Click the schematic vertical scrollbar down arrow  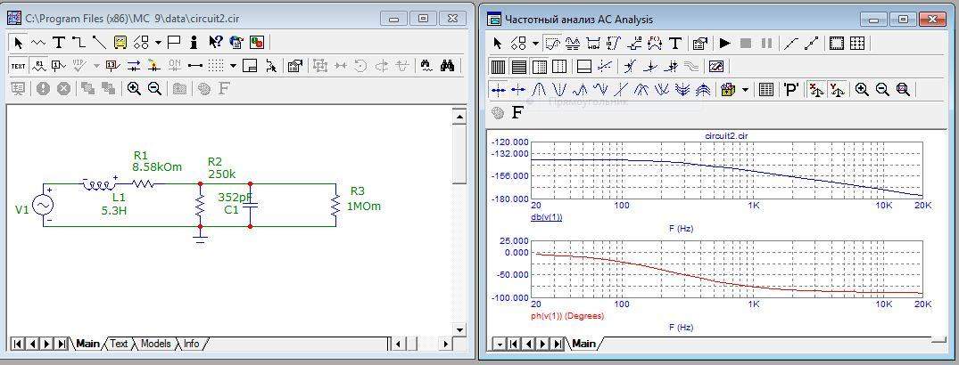(459, 329)
